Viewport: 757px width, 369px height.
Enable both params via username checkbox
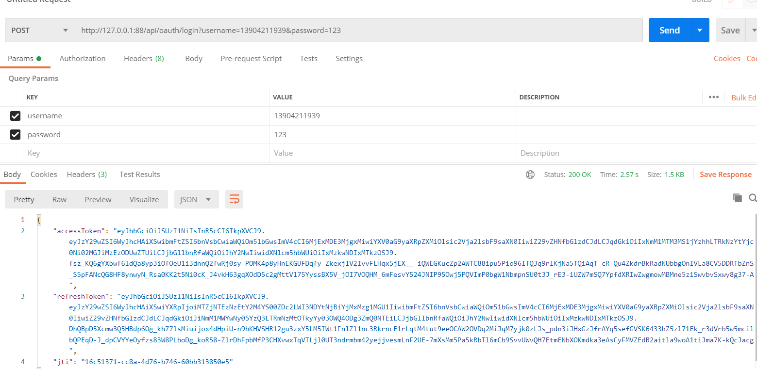15,115
